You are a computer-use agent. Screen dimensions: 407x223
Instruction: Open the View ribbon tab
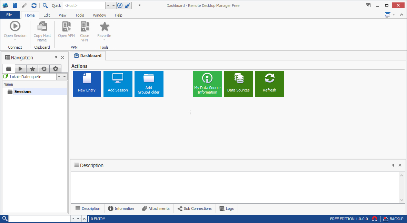click(62, 15)
